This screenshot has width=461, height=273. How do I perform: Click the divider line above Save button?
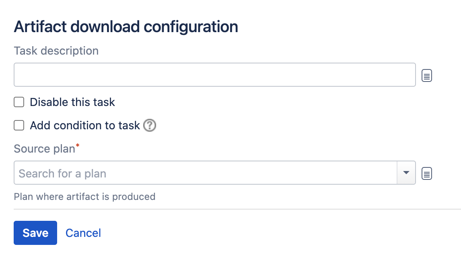[x=237, y=209]
